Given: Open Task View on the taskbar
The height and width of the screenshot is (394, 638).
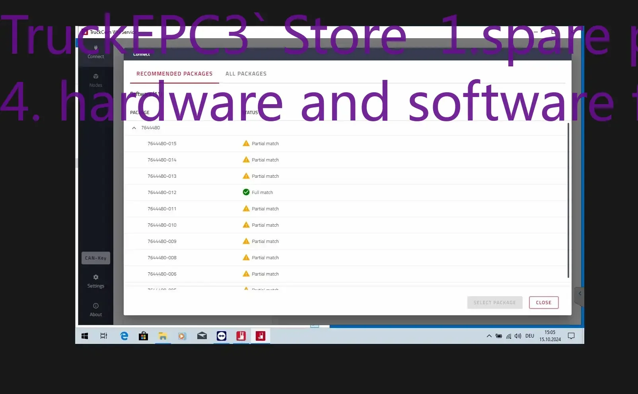Looking at the screenshot, I should tap(104, 336).
